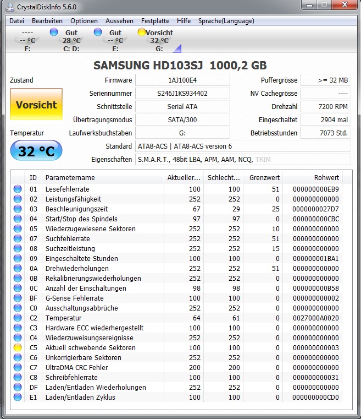Click the yellow status icon of G: drive
The height and width of the screenshot is (419, 361).
point(142,32)
